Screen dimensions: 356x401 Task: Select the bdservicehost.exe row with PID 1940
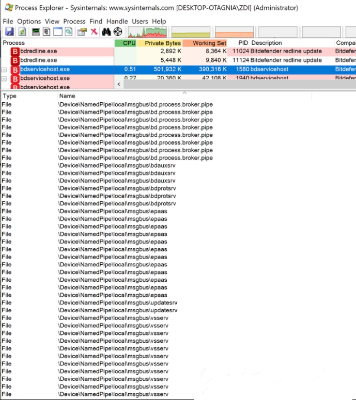[178, 78]
